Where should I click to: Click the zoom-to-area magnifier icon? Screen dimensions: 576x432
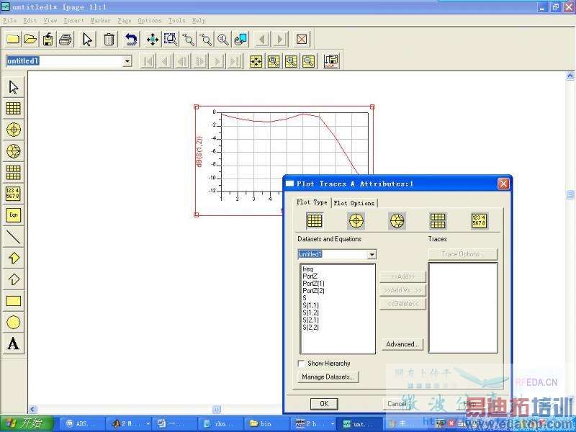pos(171,39)
